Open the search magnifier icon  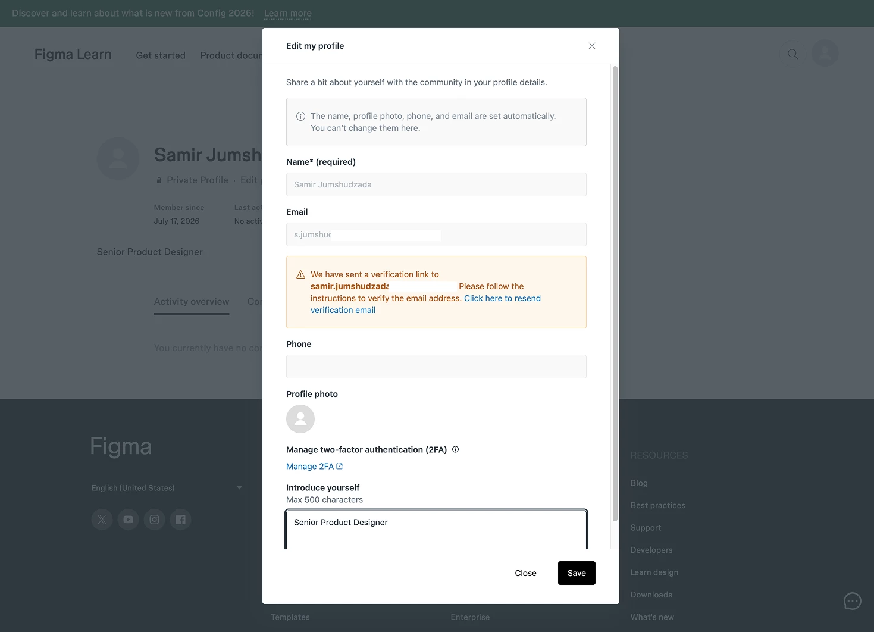tap(792, 54)
